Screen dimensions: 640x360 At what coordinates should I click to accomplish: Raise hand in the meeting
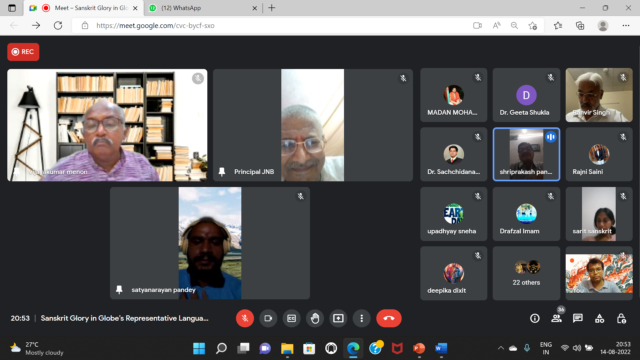click(x=315, y=318)
